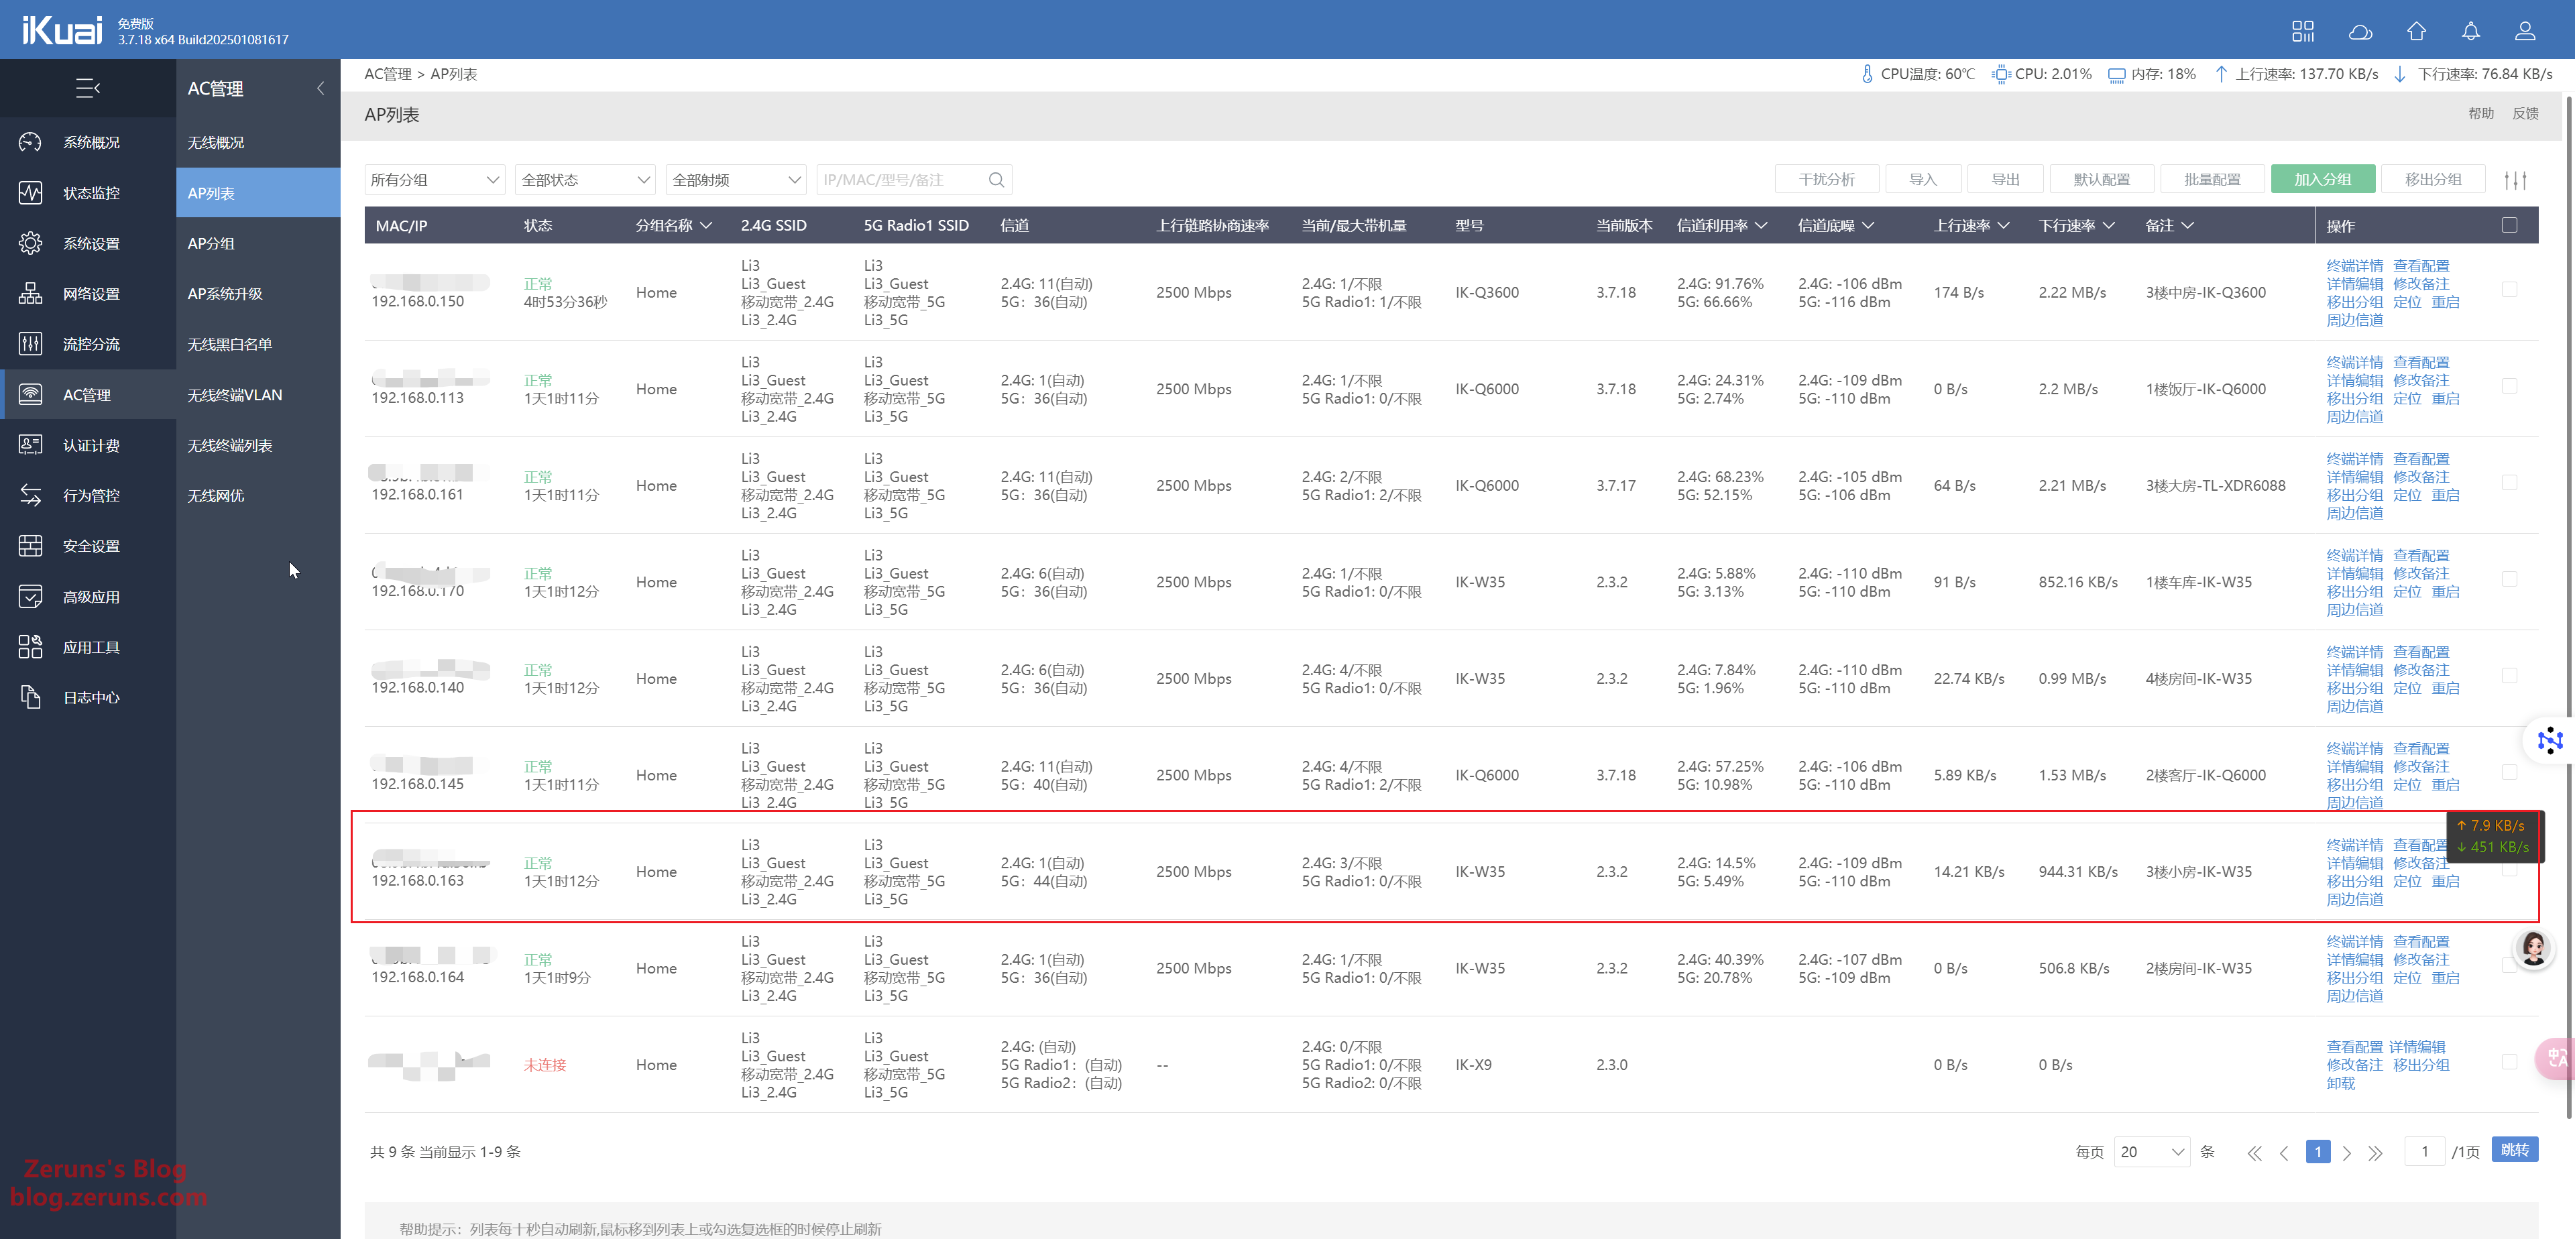Tick checkbox for 192.168.0.150 row
Image resolution: width=2575 pixels, height=1239 pixels.
pos(2508,290)
